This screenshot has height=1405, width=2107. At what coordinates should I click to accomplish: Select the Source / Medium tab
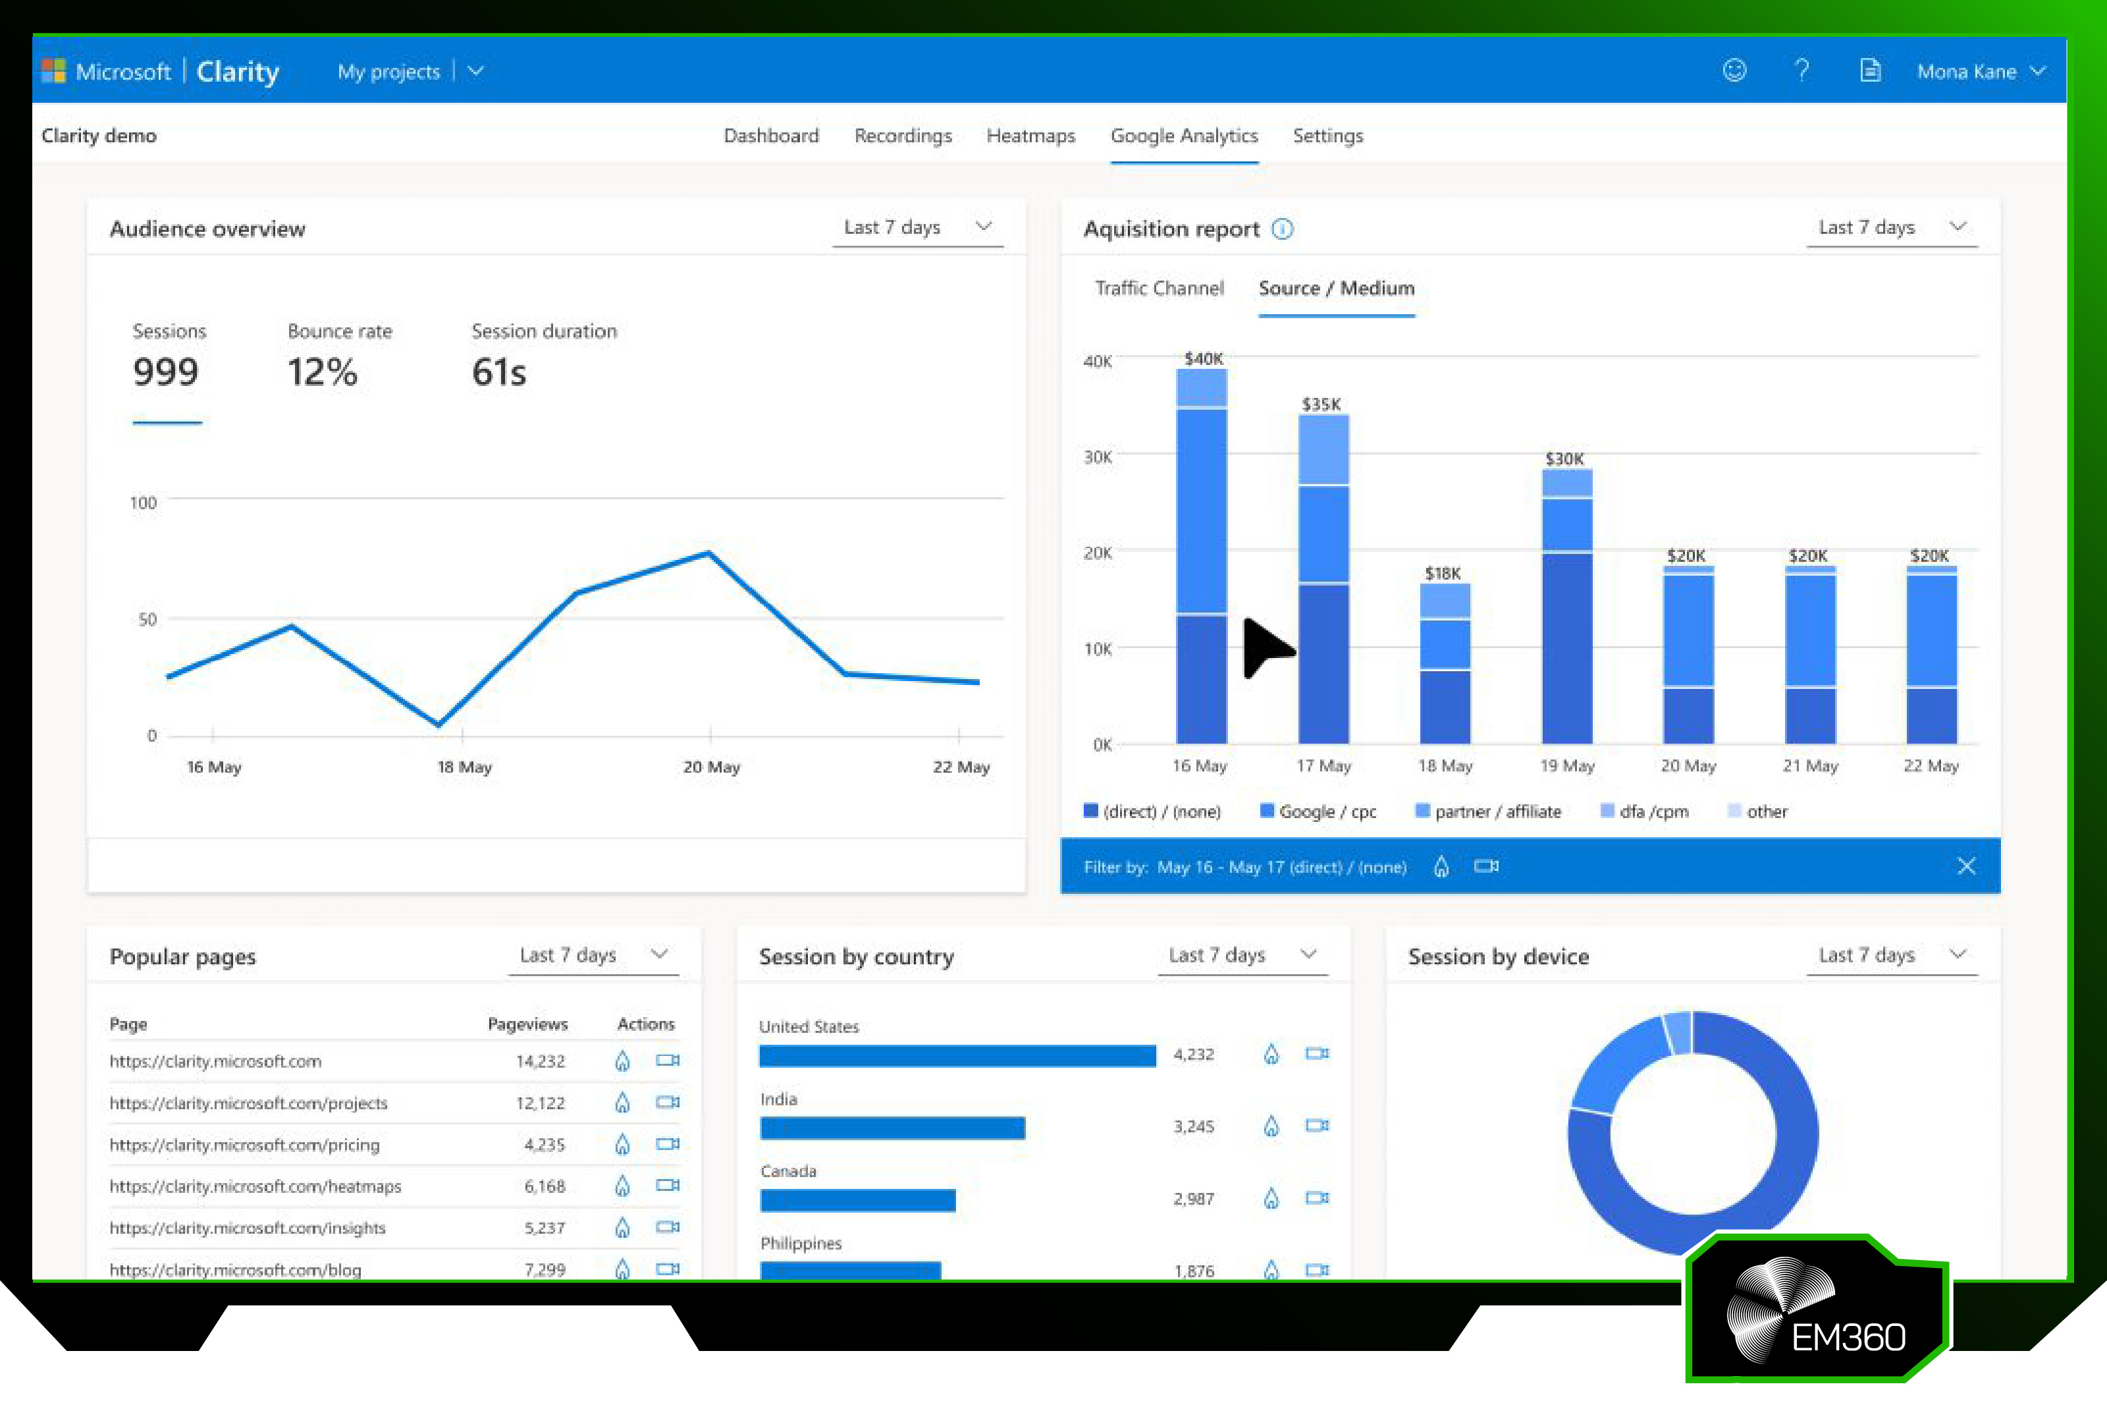click(1336, 289)
